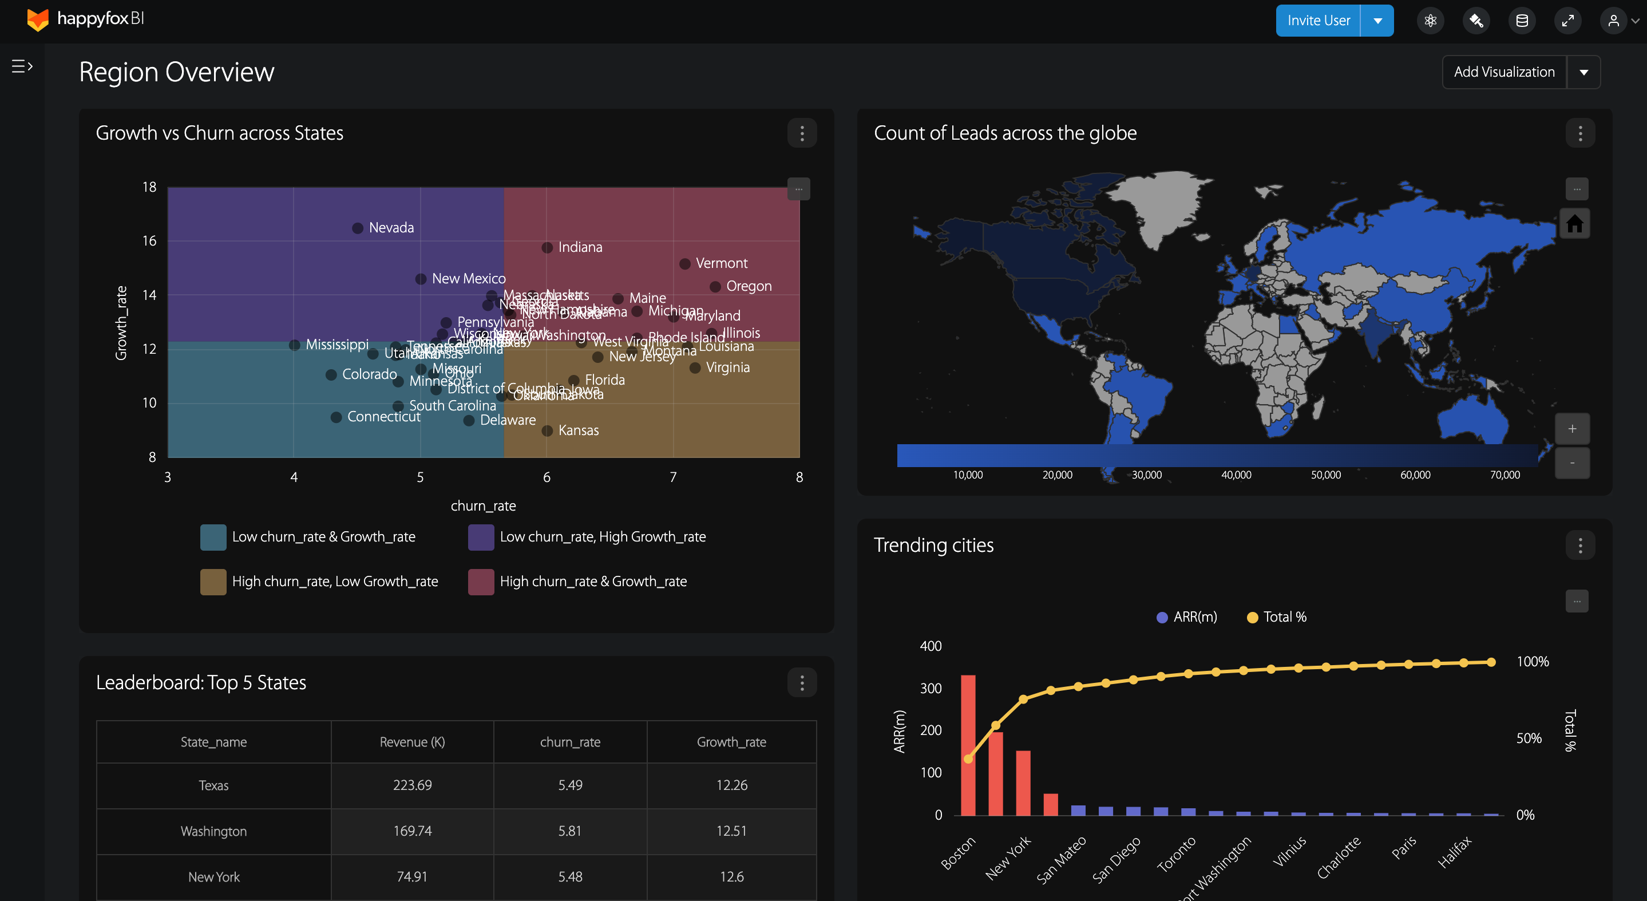Toggle fullscreen expand icon
This screenshot has width=1647, height=901.
[x=1567, y=21]
